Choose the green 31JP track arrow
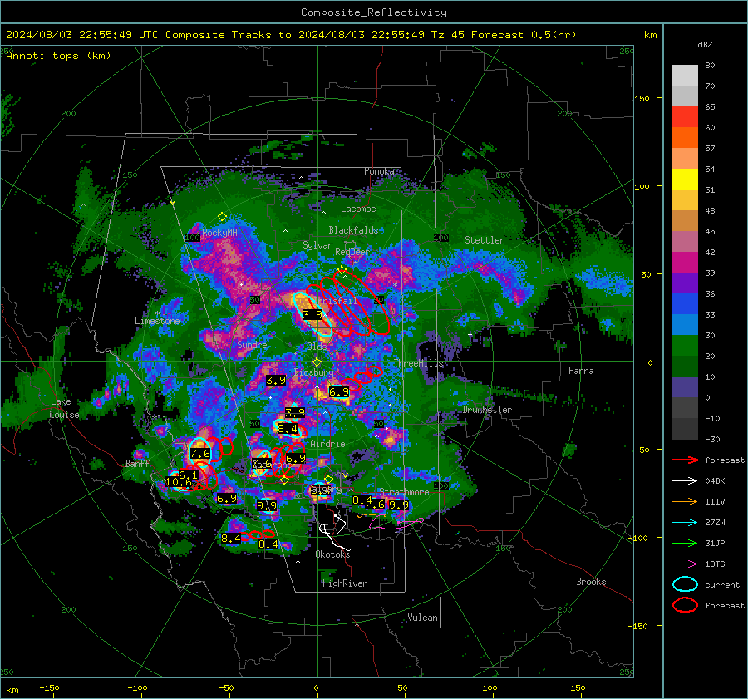The width and height of the screenshot is (748, 699). [x=685, y=543]
